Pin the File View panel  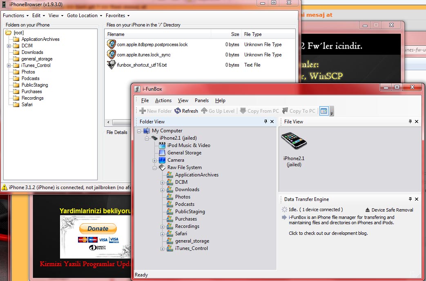click(410, 121)
